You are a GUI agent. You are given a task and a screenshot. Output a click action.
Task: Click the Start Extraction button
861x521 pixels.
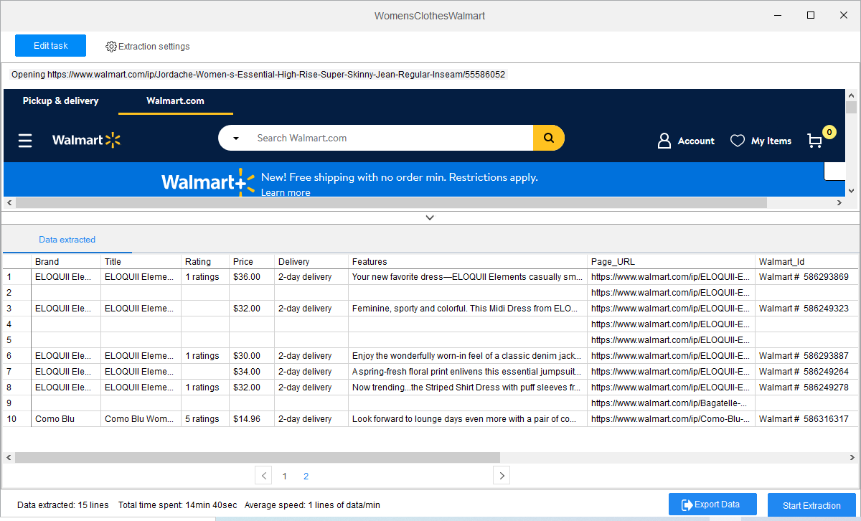point(811,505)
